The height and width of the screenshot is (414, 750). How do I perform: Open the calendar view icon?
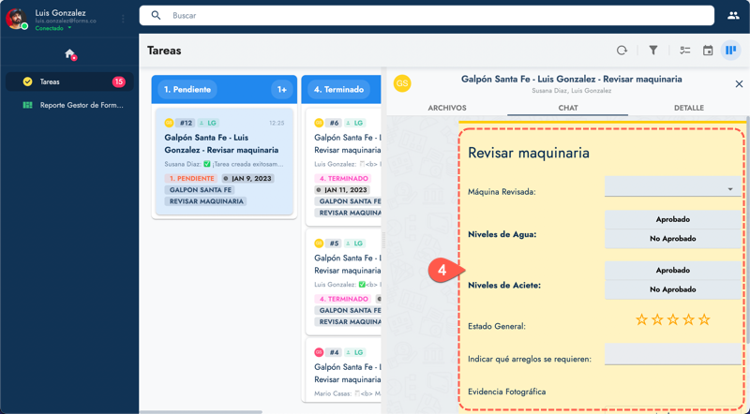(x=708, y=51)
